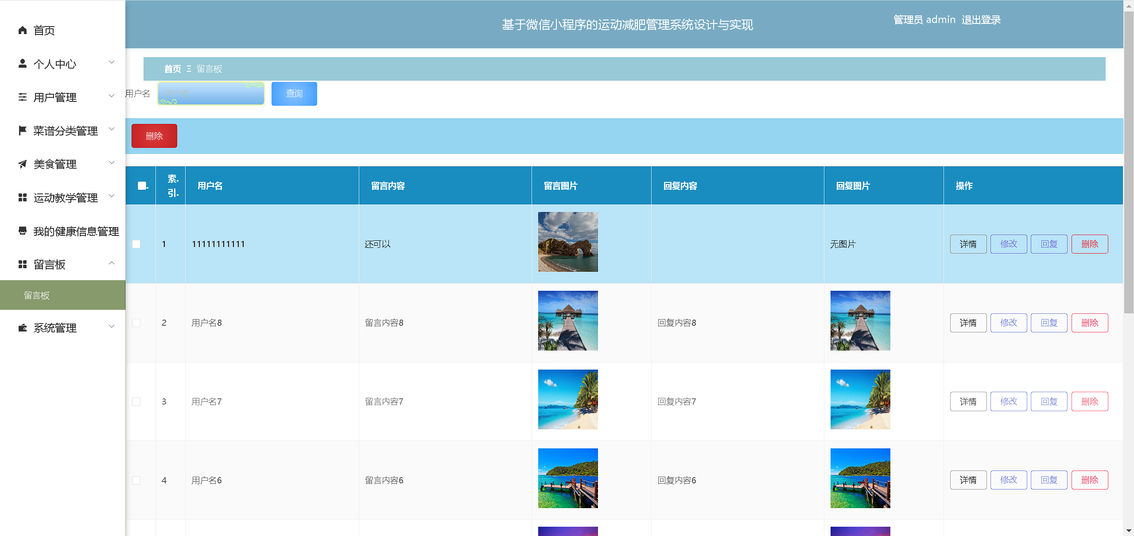Click the flag icon for 菜谱分类管理

tap(23, 131)
